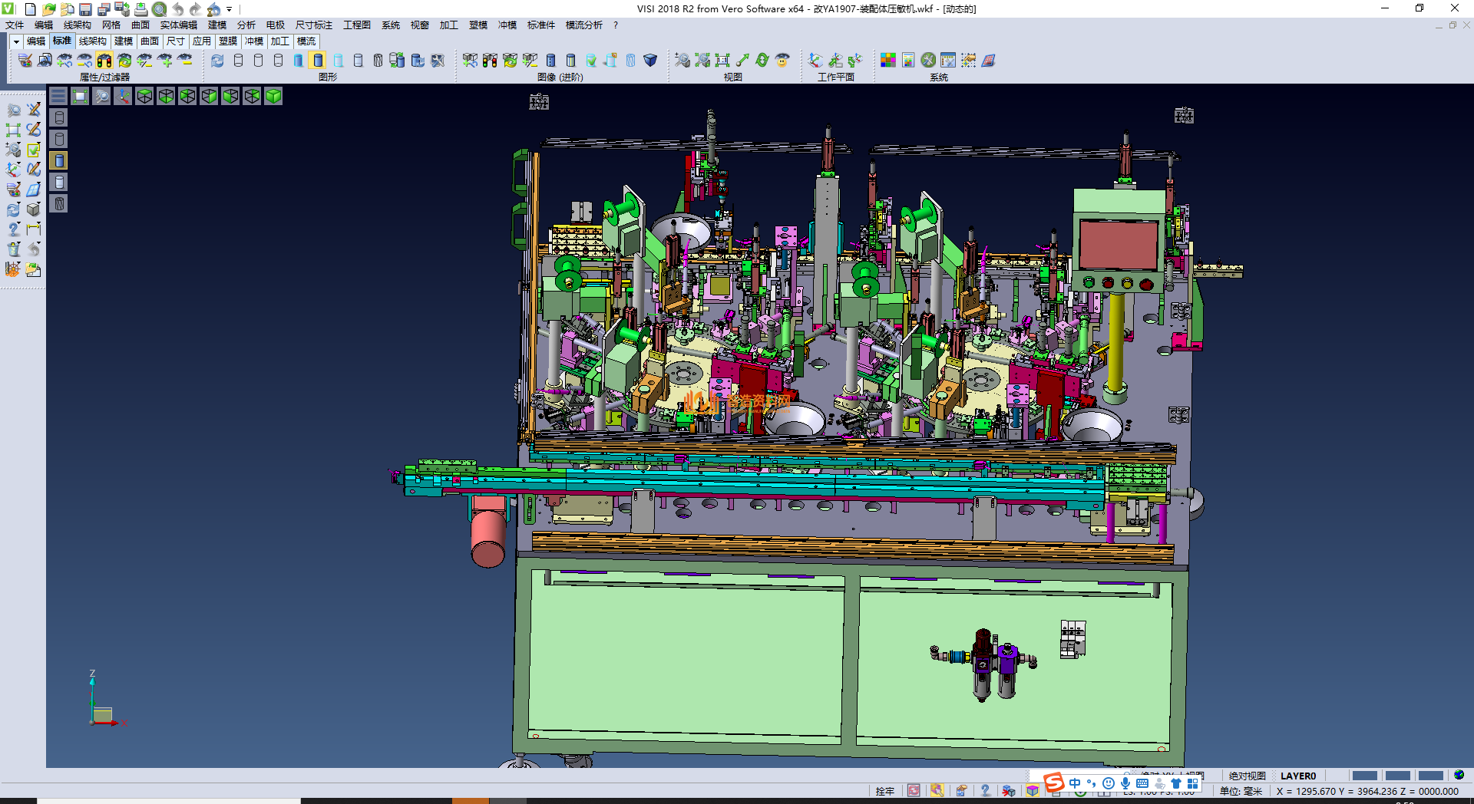Image resolution: width=1474 pixels, height=804 pixels.
Task: Click the traffic light filter icon
Action: coord(104,61)
